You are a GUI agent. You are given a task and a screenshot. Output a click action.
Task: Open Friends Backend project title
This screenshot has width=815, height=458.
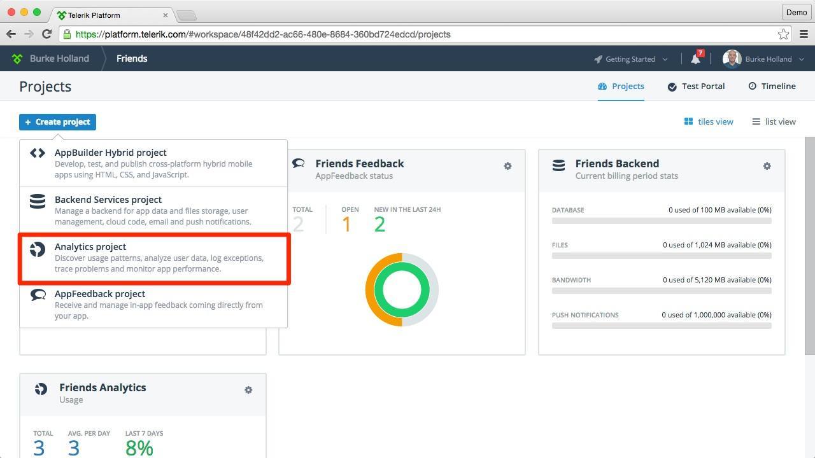click(x=617, y=163)
